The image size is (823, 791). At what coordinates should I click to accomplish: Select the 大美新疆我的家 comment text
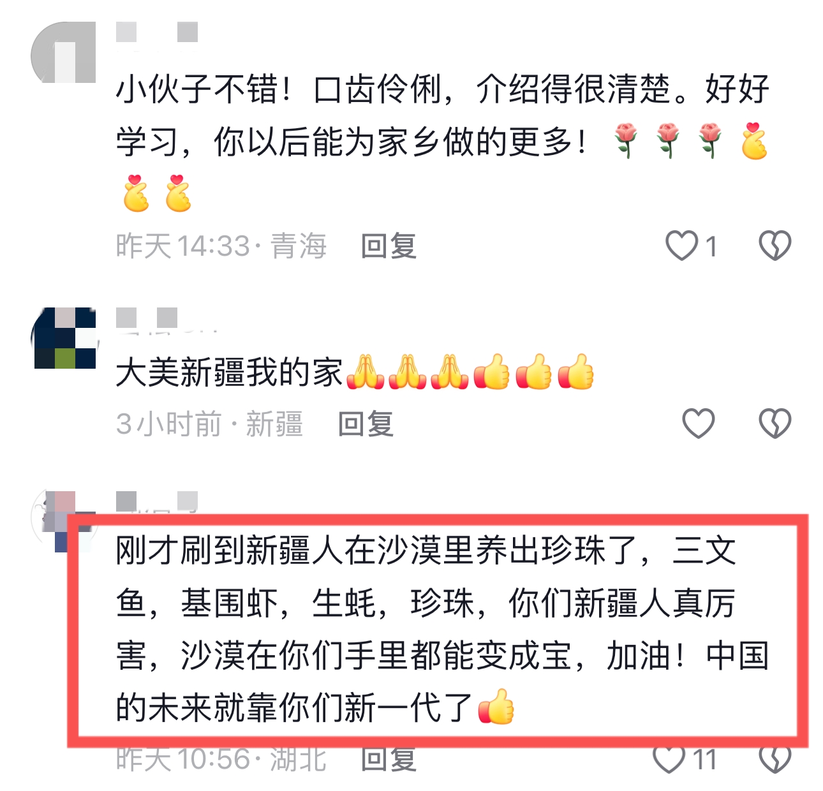click(355, 372)
